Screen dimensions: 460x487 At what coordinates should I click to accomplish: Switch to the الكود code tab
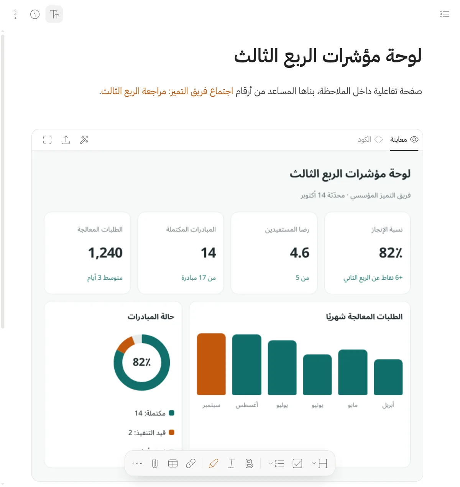click(370, 139)
